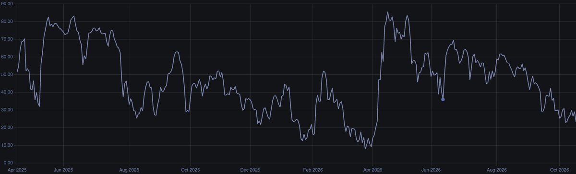The image size is (576, 174).
Task: Click the 'Aug 2025' x-axis label
Action: click(x=129, y=170)
